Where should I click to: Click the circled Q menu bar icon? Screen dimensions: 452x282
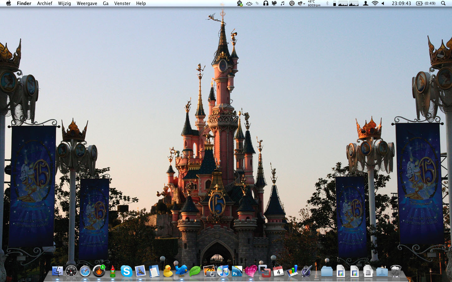tap(292, 3)
